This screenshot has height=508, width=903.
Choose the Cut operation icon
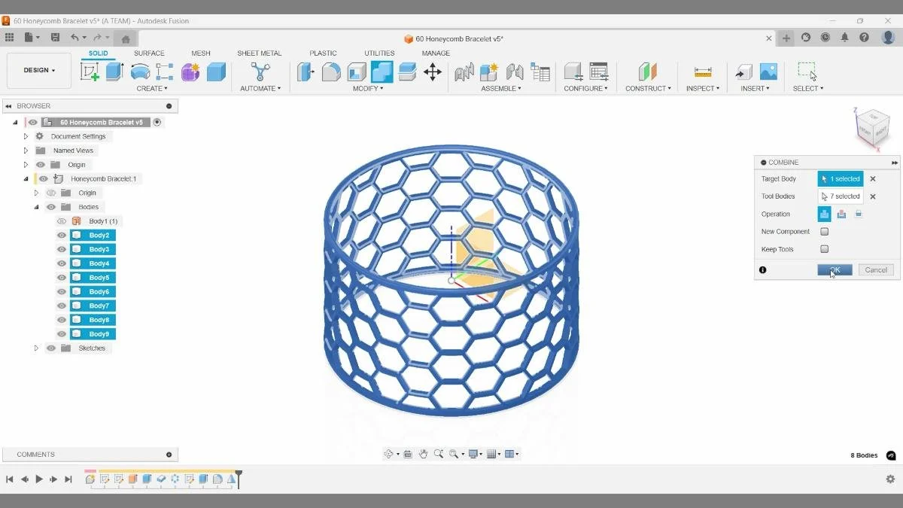[x=841, y=214]
